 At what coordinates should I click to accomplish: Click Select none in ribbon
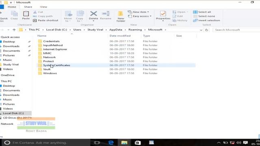(204, 16)
